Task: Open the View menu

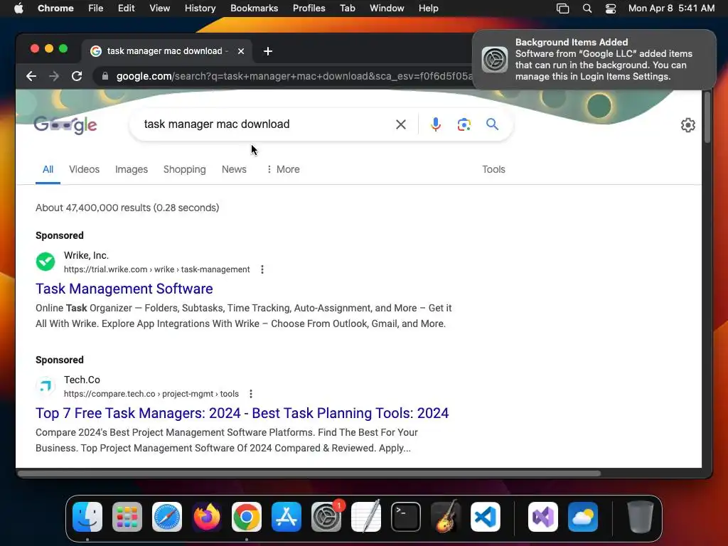Action: [159, 9]
